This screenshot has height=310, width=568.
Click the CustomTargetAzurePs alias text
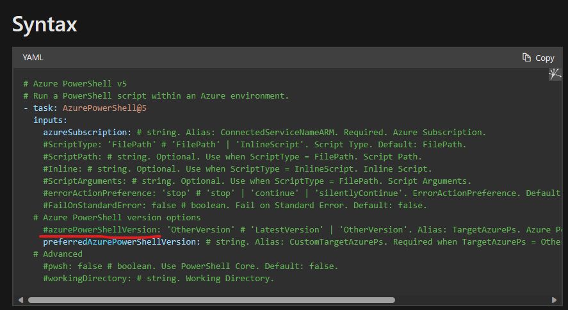[x=336, y=242]
